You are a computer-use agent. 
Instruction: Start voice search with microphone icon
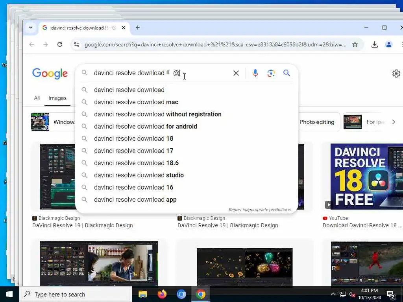(x=255, y=73)
